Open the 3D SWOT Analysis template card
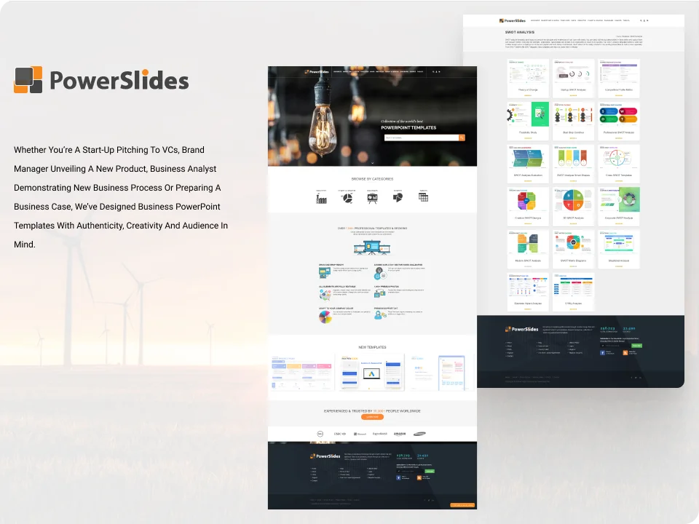699x524 pixels. tap(573, 207)
